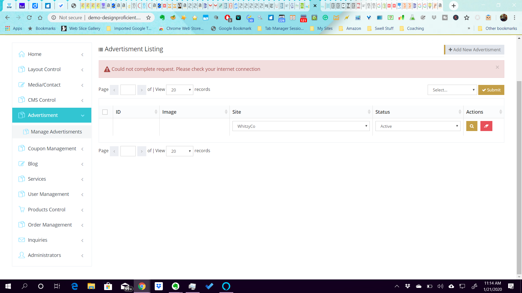
Task: Reload the page with refresh icon
Action: (x=29, y=18)
